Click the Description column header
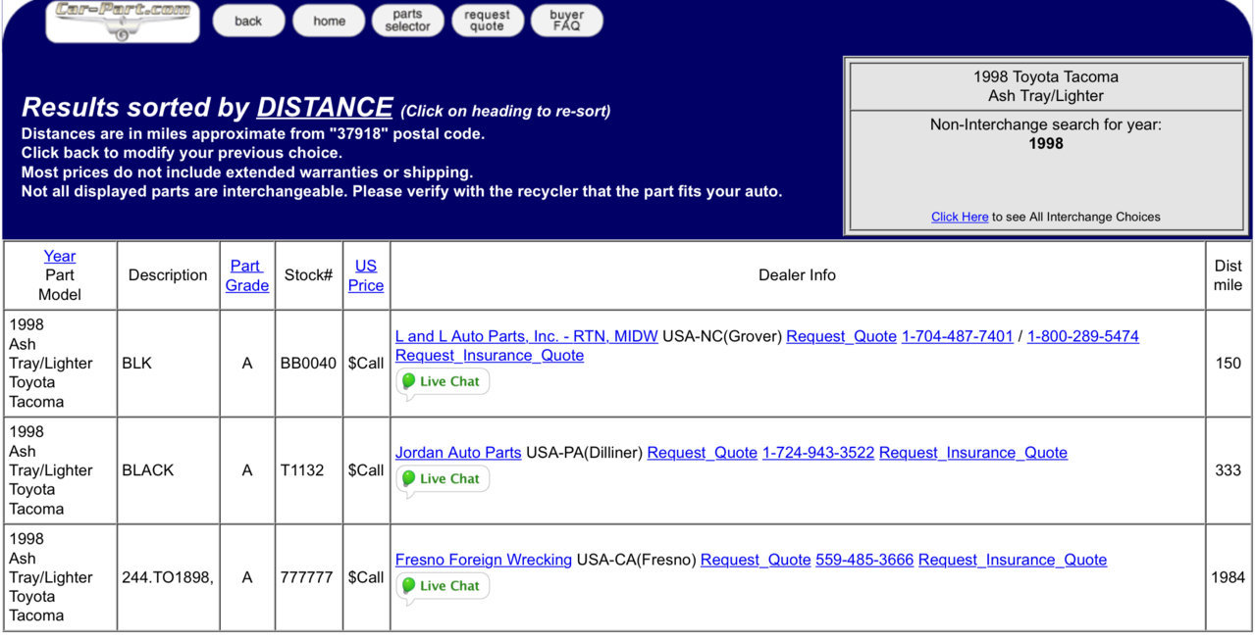 [x=168, y=275]
